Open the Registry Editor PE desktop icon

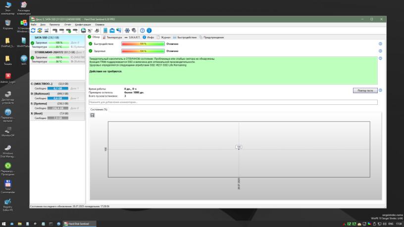8,205
